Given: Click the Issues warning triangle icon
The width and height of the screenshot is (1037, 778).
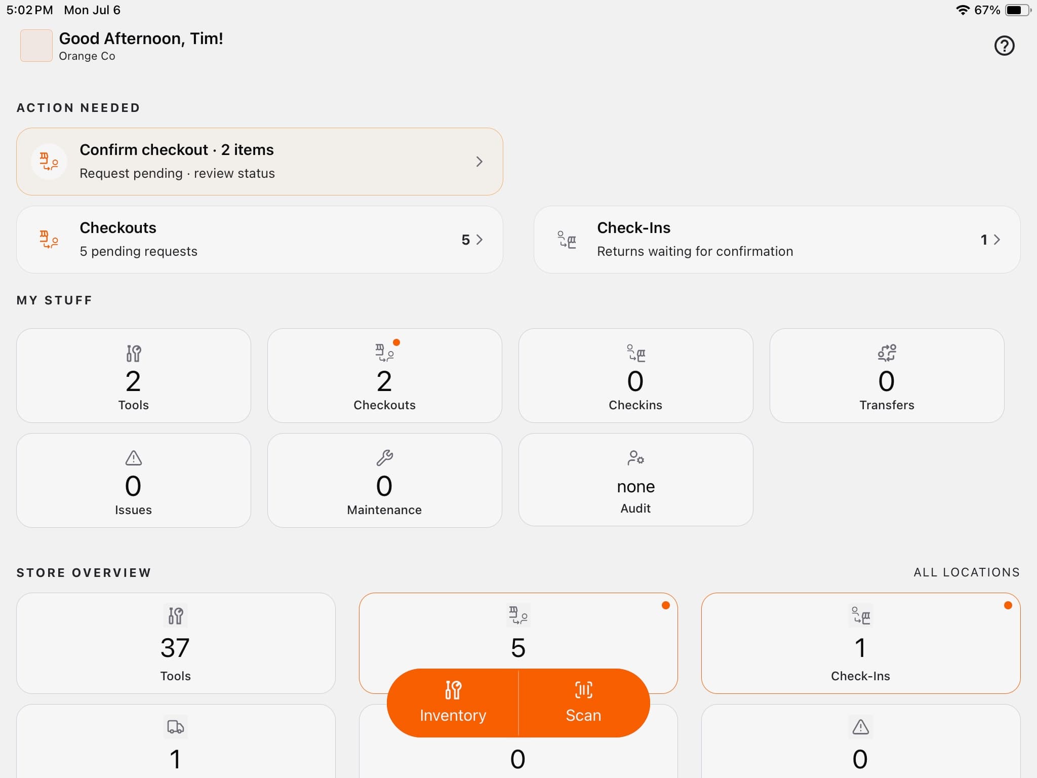Looking at the screenshot, I should coord(133,458).
